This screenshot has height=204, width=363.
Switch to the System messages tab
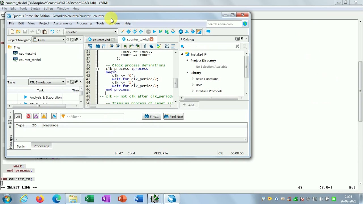pos(22,146)
